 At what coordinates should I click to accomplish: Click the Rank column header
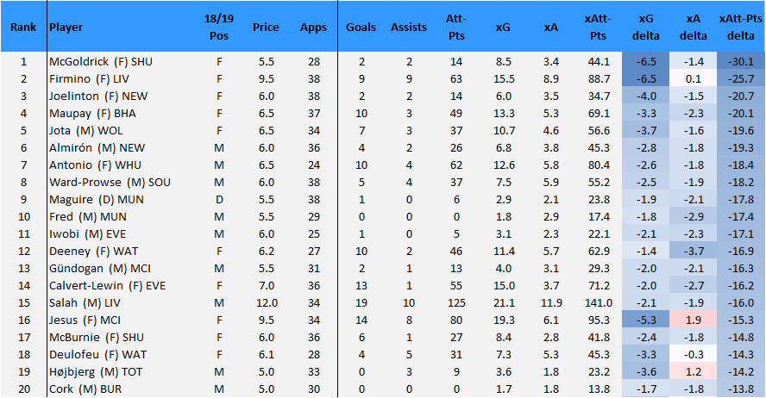[x=23, y=28]
